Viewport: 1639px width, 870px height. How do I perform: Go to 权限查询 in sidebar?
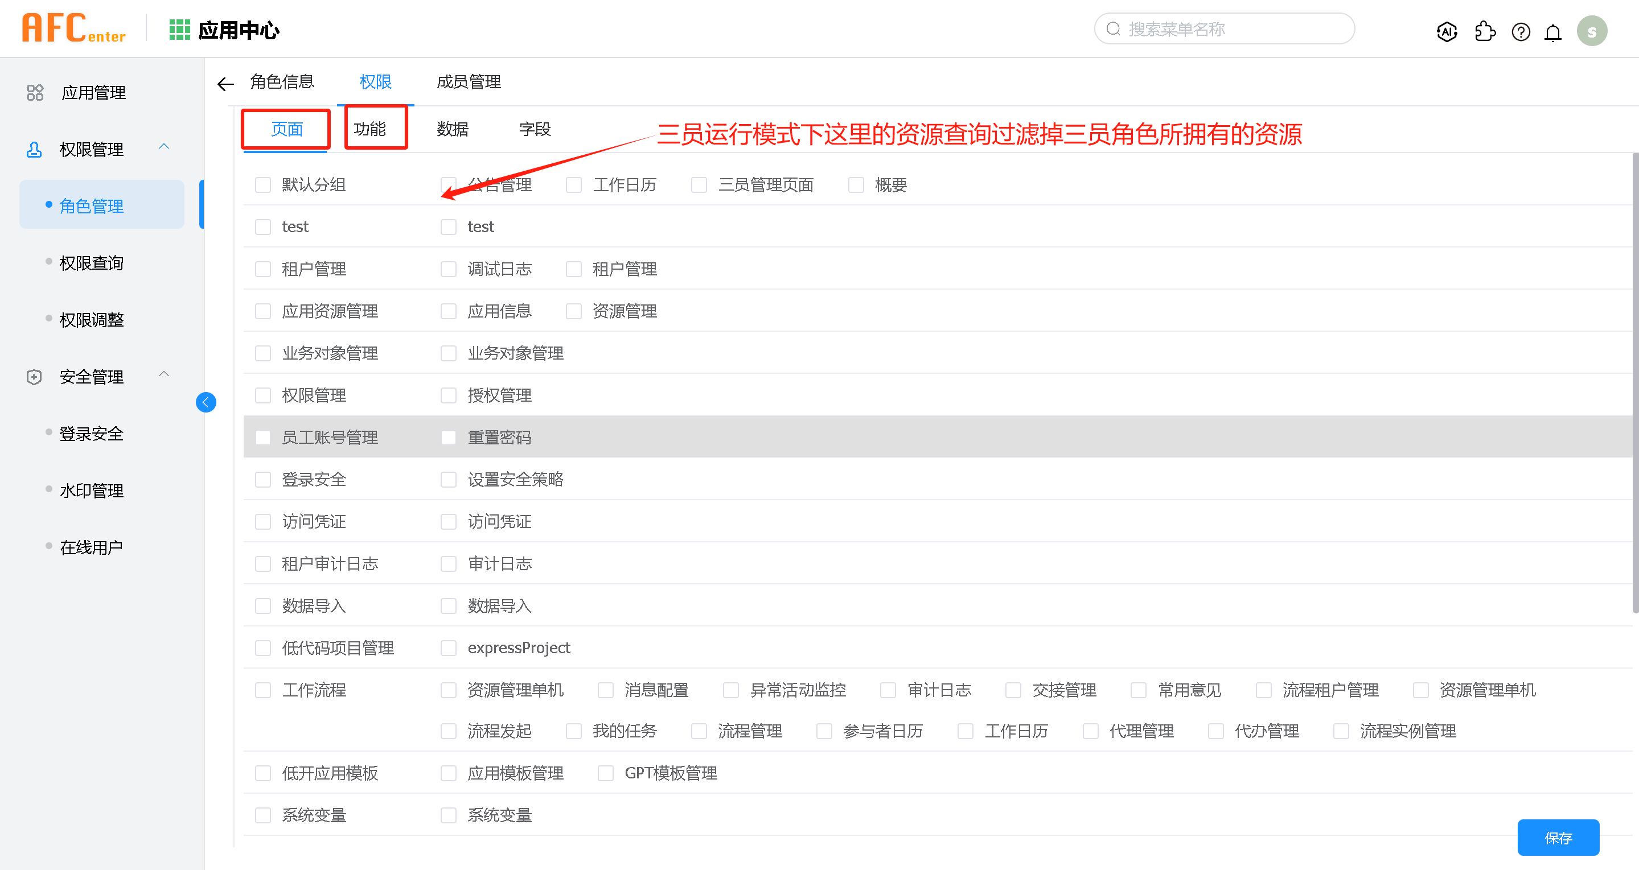click(x=91, y=263)
